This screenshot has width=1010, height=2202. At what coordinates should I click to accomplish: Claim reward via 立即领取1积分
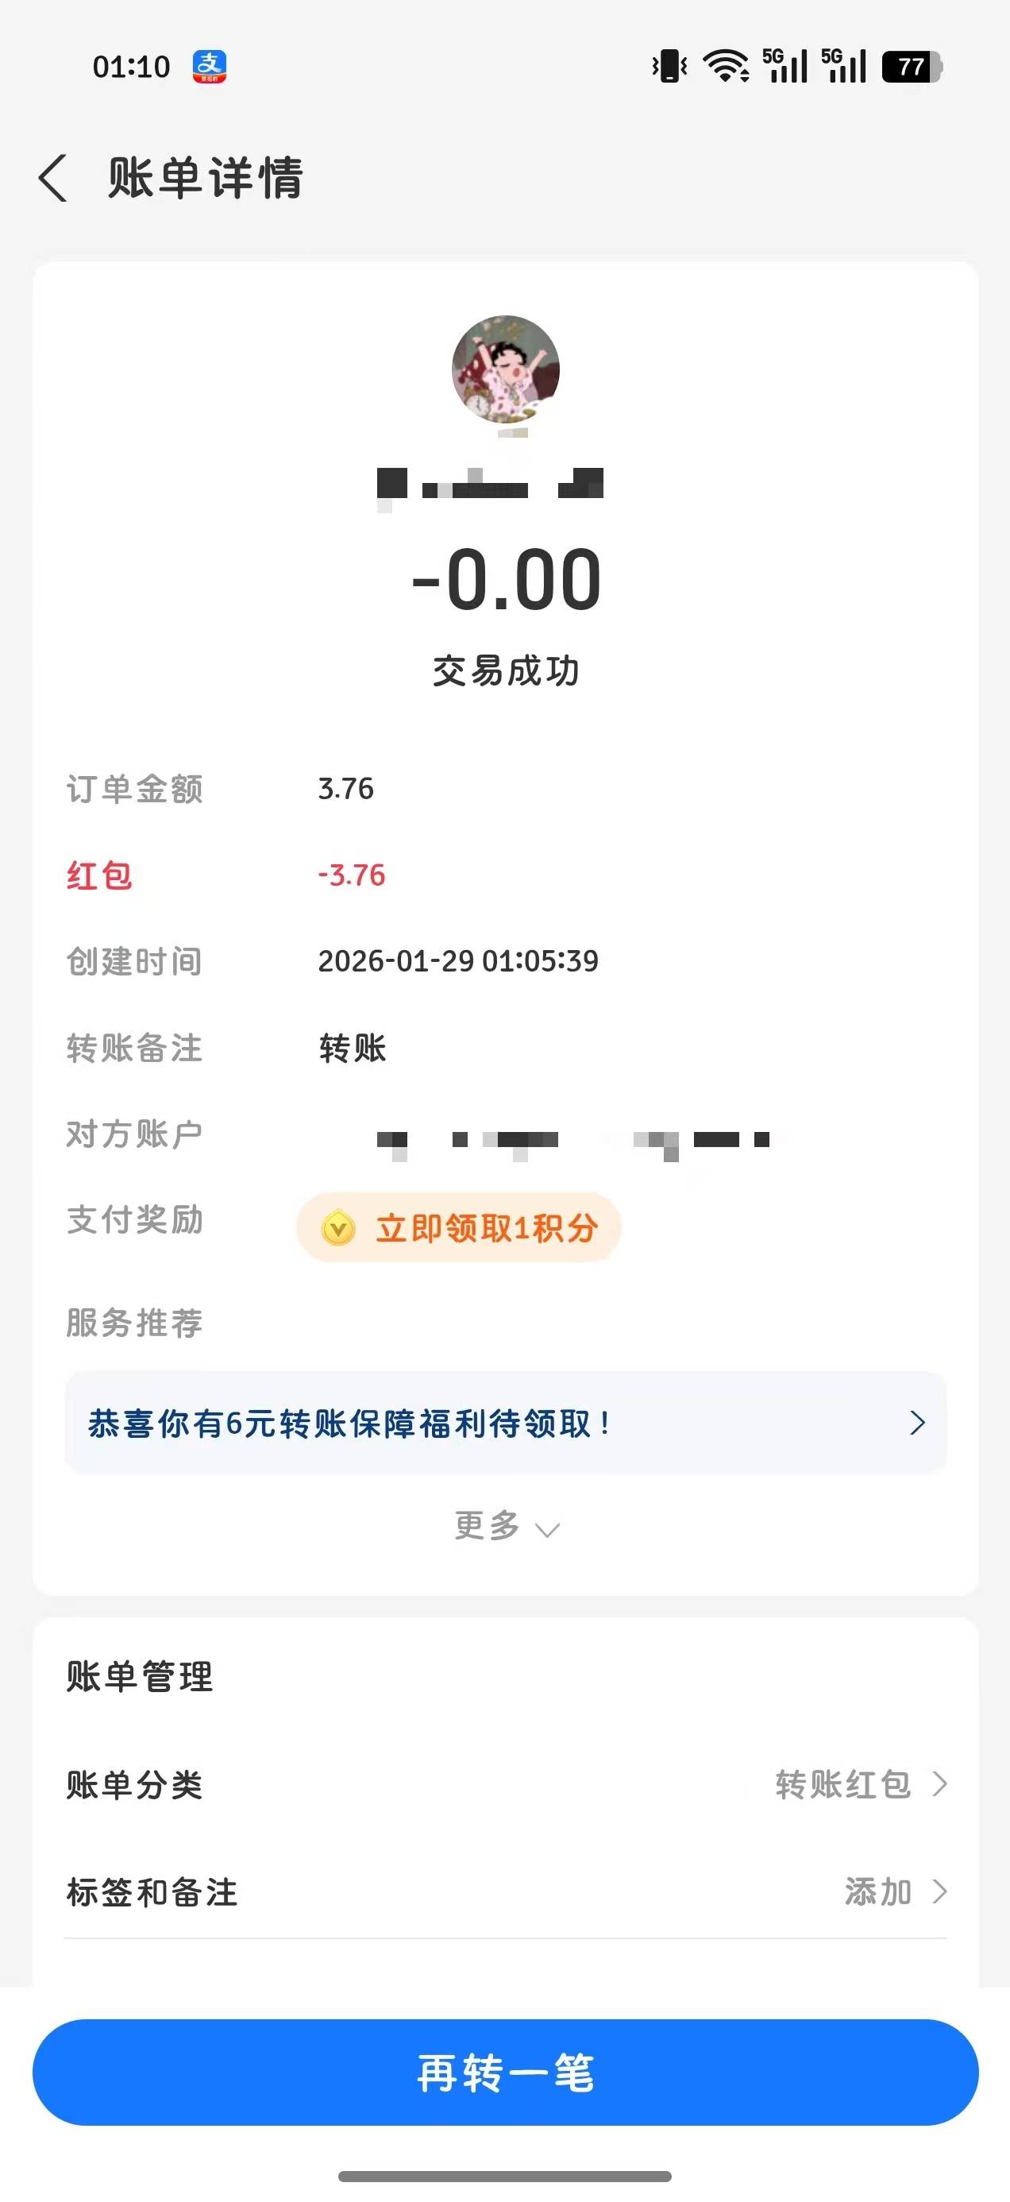pos(485,1228)
